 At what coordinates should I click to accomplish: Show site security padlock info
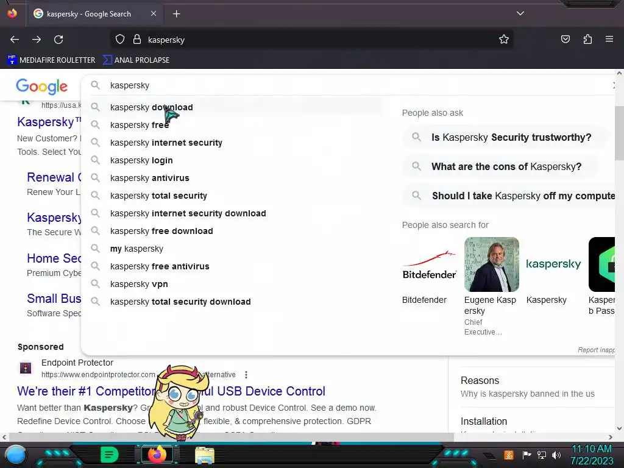click(x=137, y=40)
